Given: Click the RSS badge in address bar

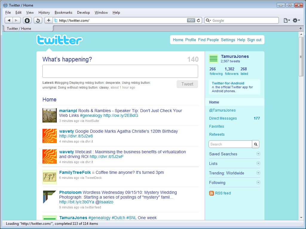Looking at the screenshot, I should click(x=191, y=21).
